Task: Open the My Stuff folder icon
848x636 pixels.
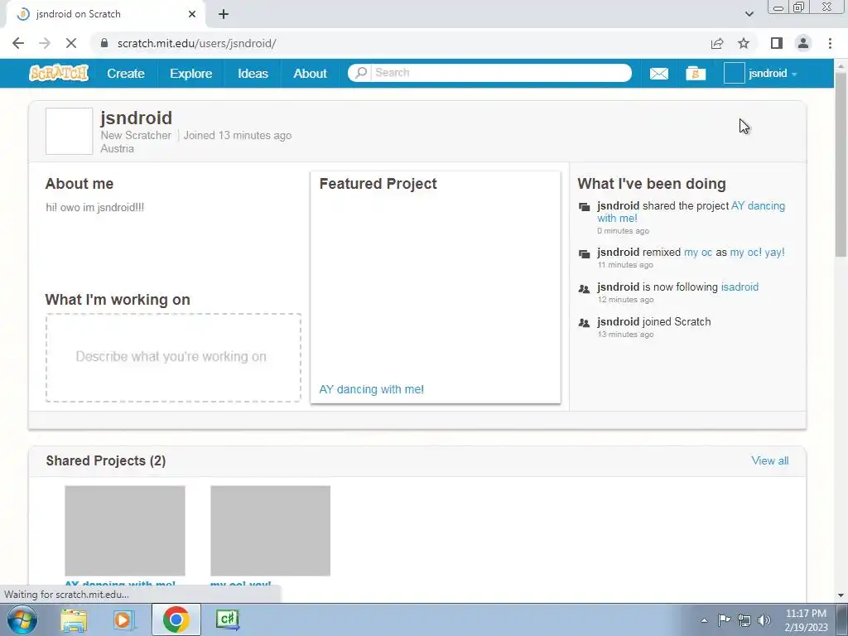Action: pos(696,73)
